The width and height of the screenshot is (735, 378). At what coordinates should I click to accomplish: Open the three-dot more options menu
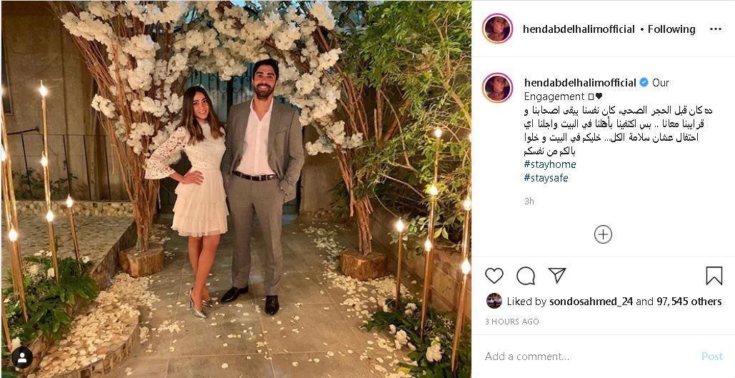click(715, 29)
